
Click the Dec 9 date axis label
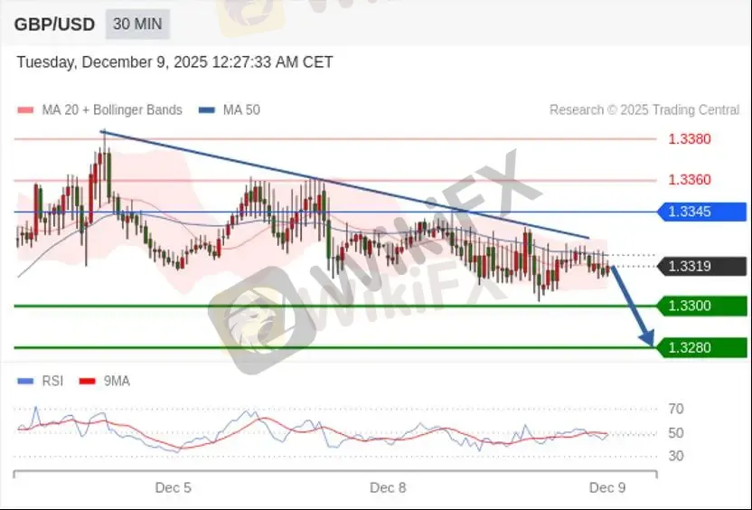[607, 488]
